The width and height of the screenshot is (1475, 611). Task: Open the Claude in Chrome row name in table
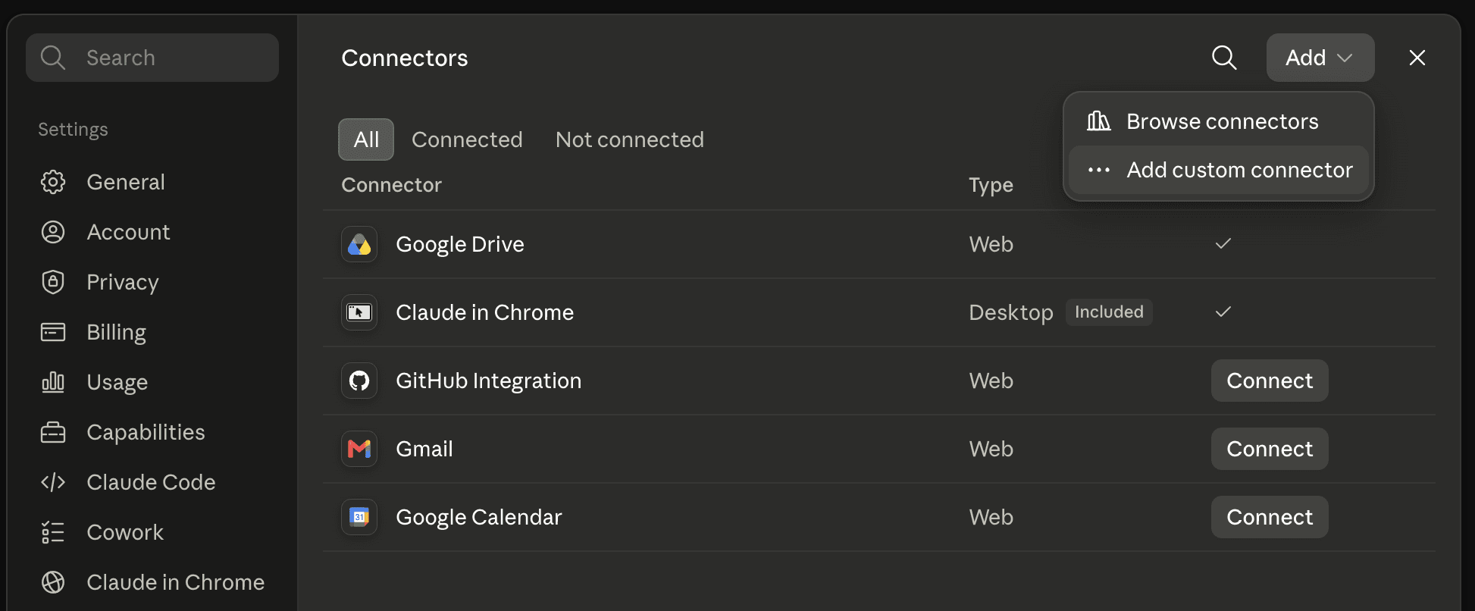(x=484, y=312)
